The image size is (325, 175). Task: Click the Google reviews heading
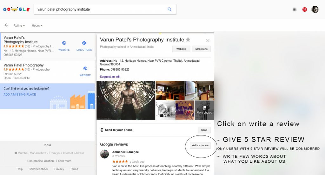pos(114,144)
